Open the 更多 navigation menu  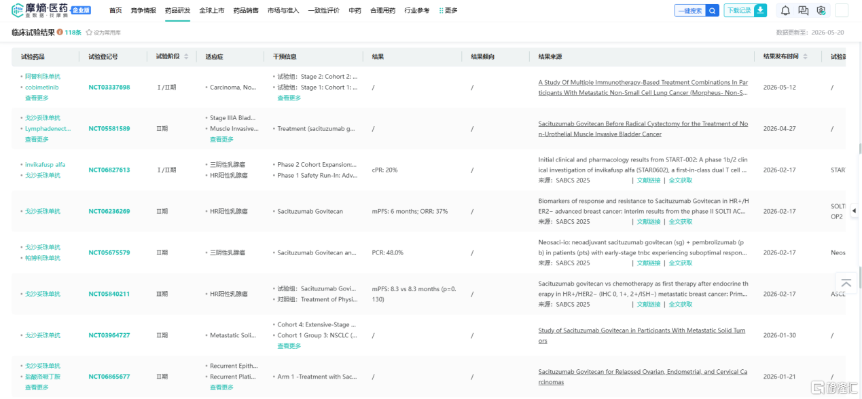[x=448, y=10]
